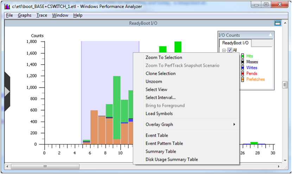The width and height of the screenshot is (292, 174).
Task: Click vertical scrollbar down arrow
Action: tap(285, 160)
